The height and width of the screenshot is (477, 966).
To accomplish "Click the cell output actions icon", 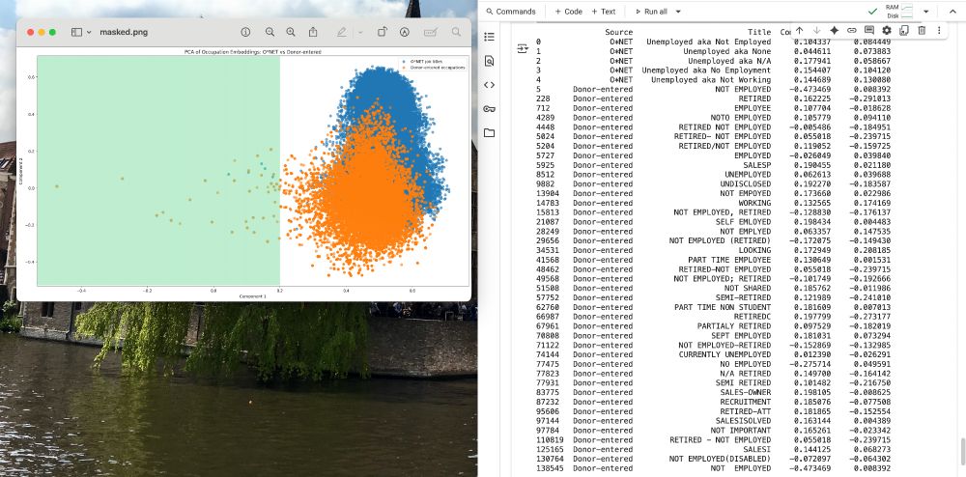I will tap(523, 48).
